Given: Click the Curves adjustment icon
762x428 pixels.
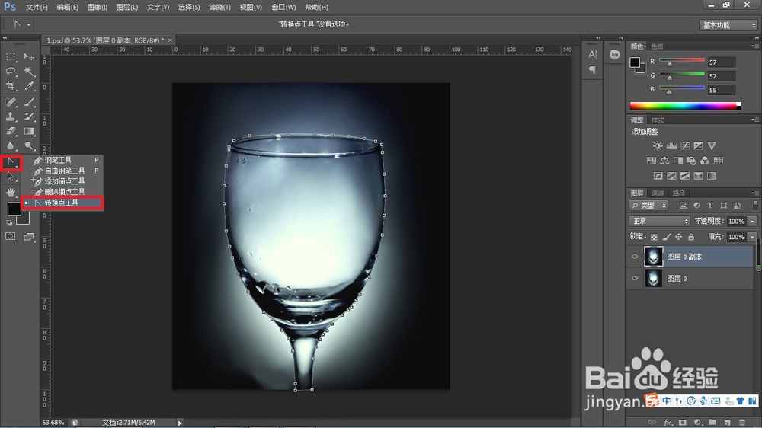Looking at the screenshot, I should click(x=685, y=145).
